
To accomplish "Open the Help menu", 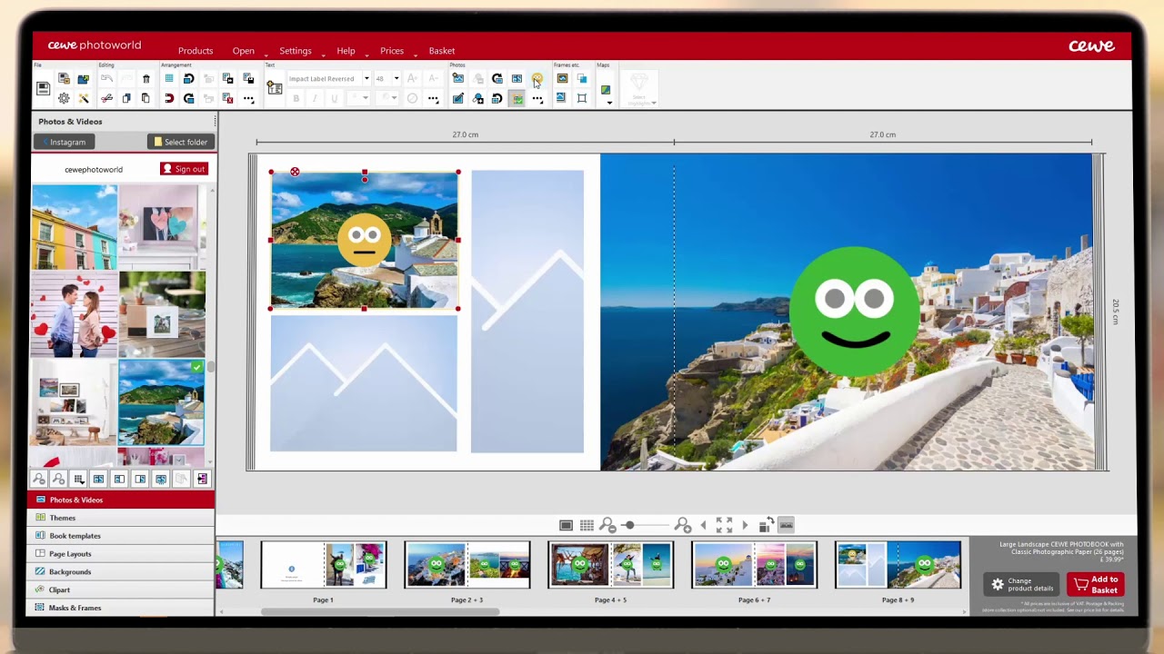I will coord(346,51).
